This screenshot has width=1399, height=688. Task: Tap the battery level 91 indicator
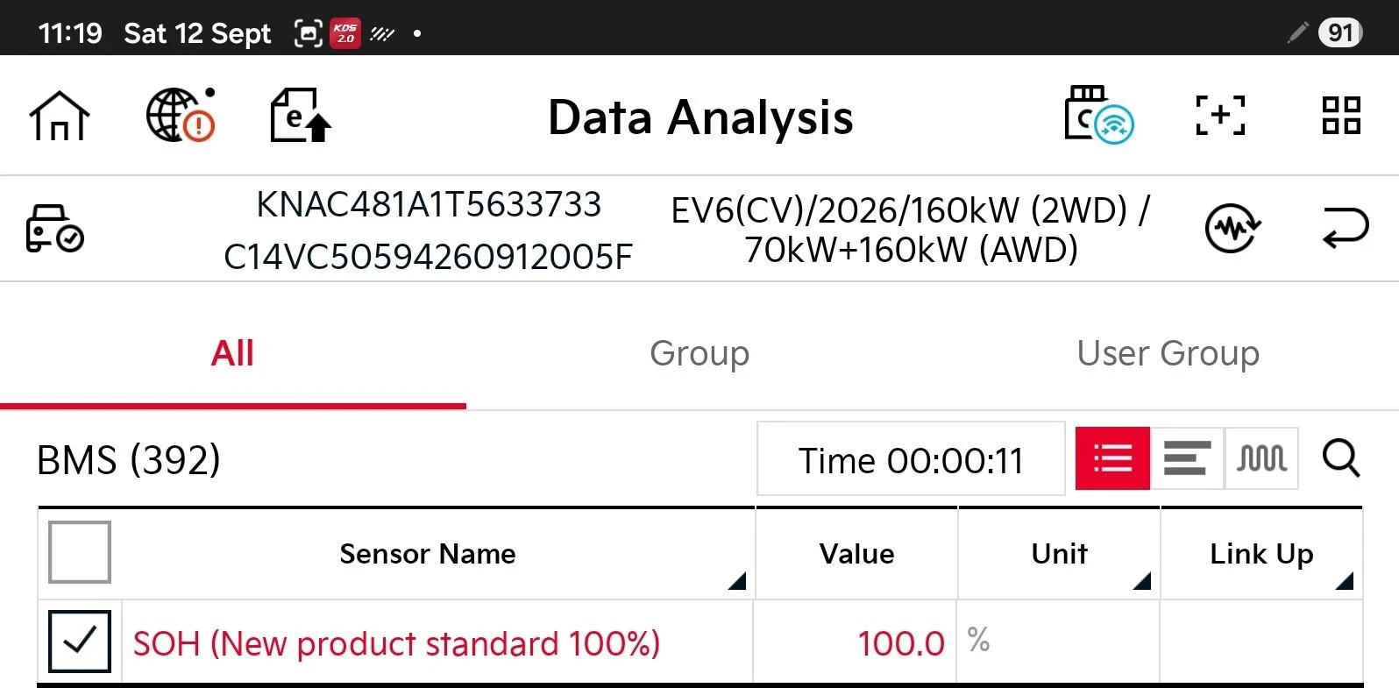tap(1340, 33)
